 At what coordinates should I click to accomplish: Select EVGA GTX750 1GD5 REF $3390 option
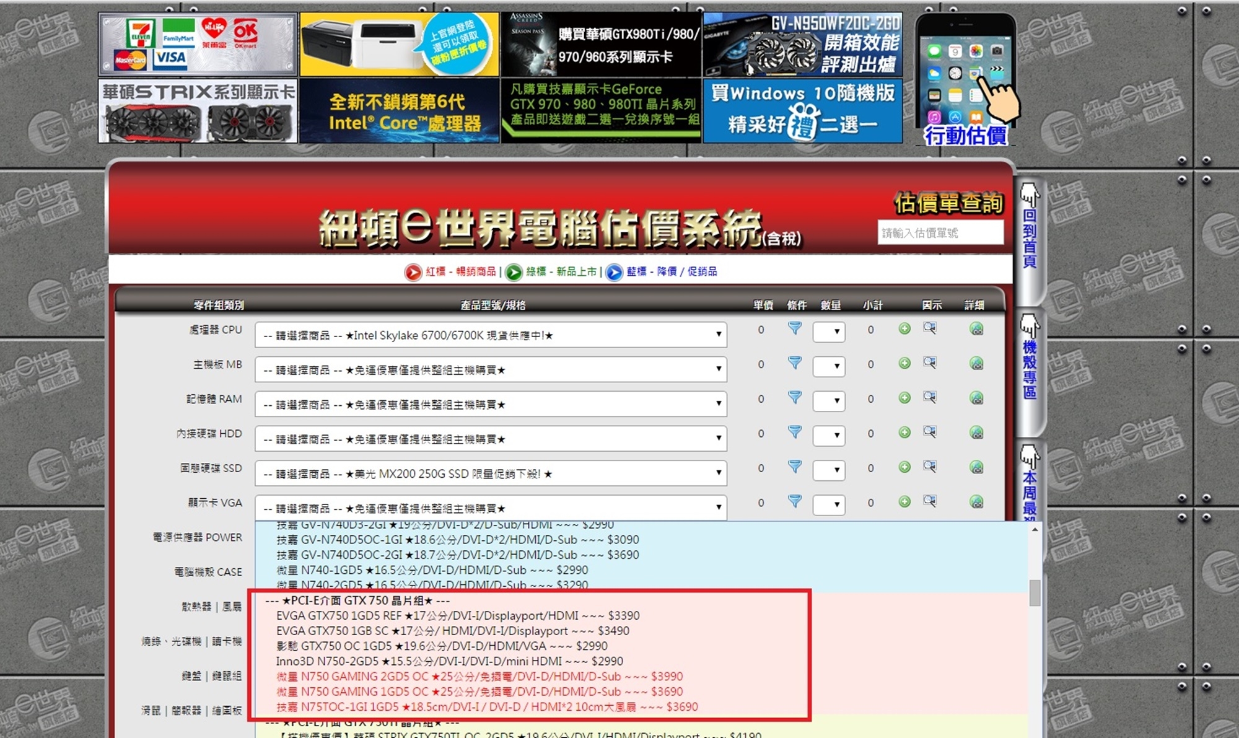pos(458,615)
